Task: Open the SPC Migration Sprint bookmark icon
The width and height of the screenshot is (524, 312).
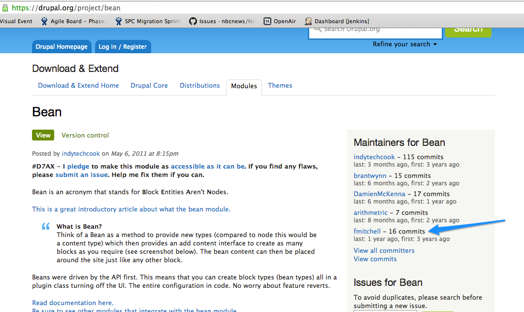Action: point(119,21)
